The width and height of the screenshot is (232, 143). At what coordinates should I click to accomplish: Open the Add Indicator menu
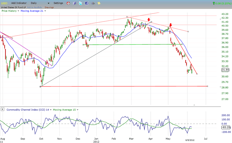coord(19,3)
